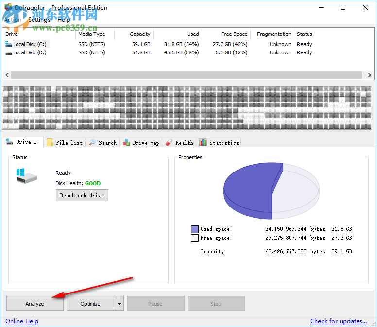Viewport: 377px width, 327px height.
Task: Switch to the Health tab
Action: tap(179, 142)
